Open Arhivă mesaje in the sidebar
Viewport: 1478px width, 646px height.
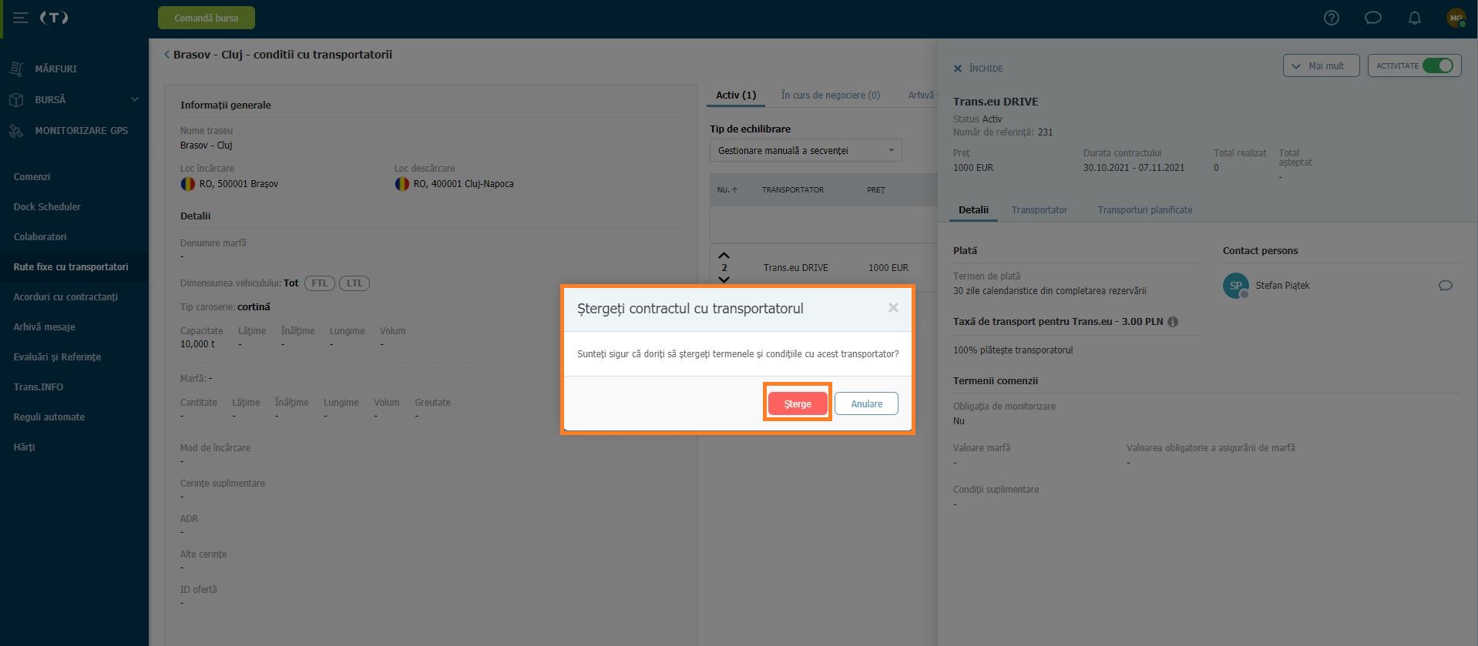point(44,326)
